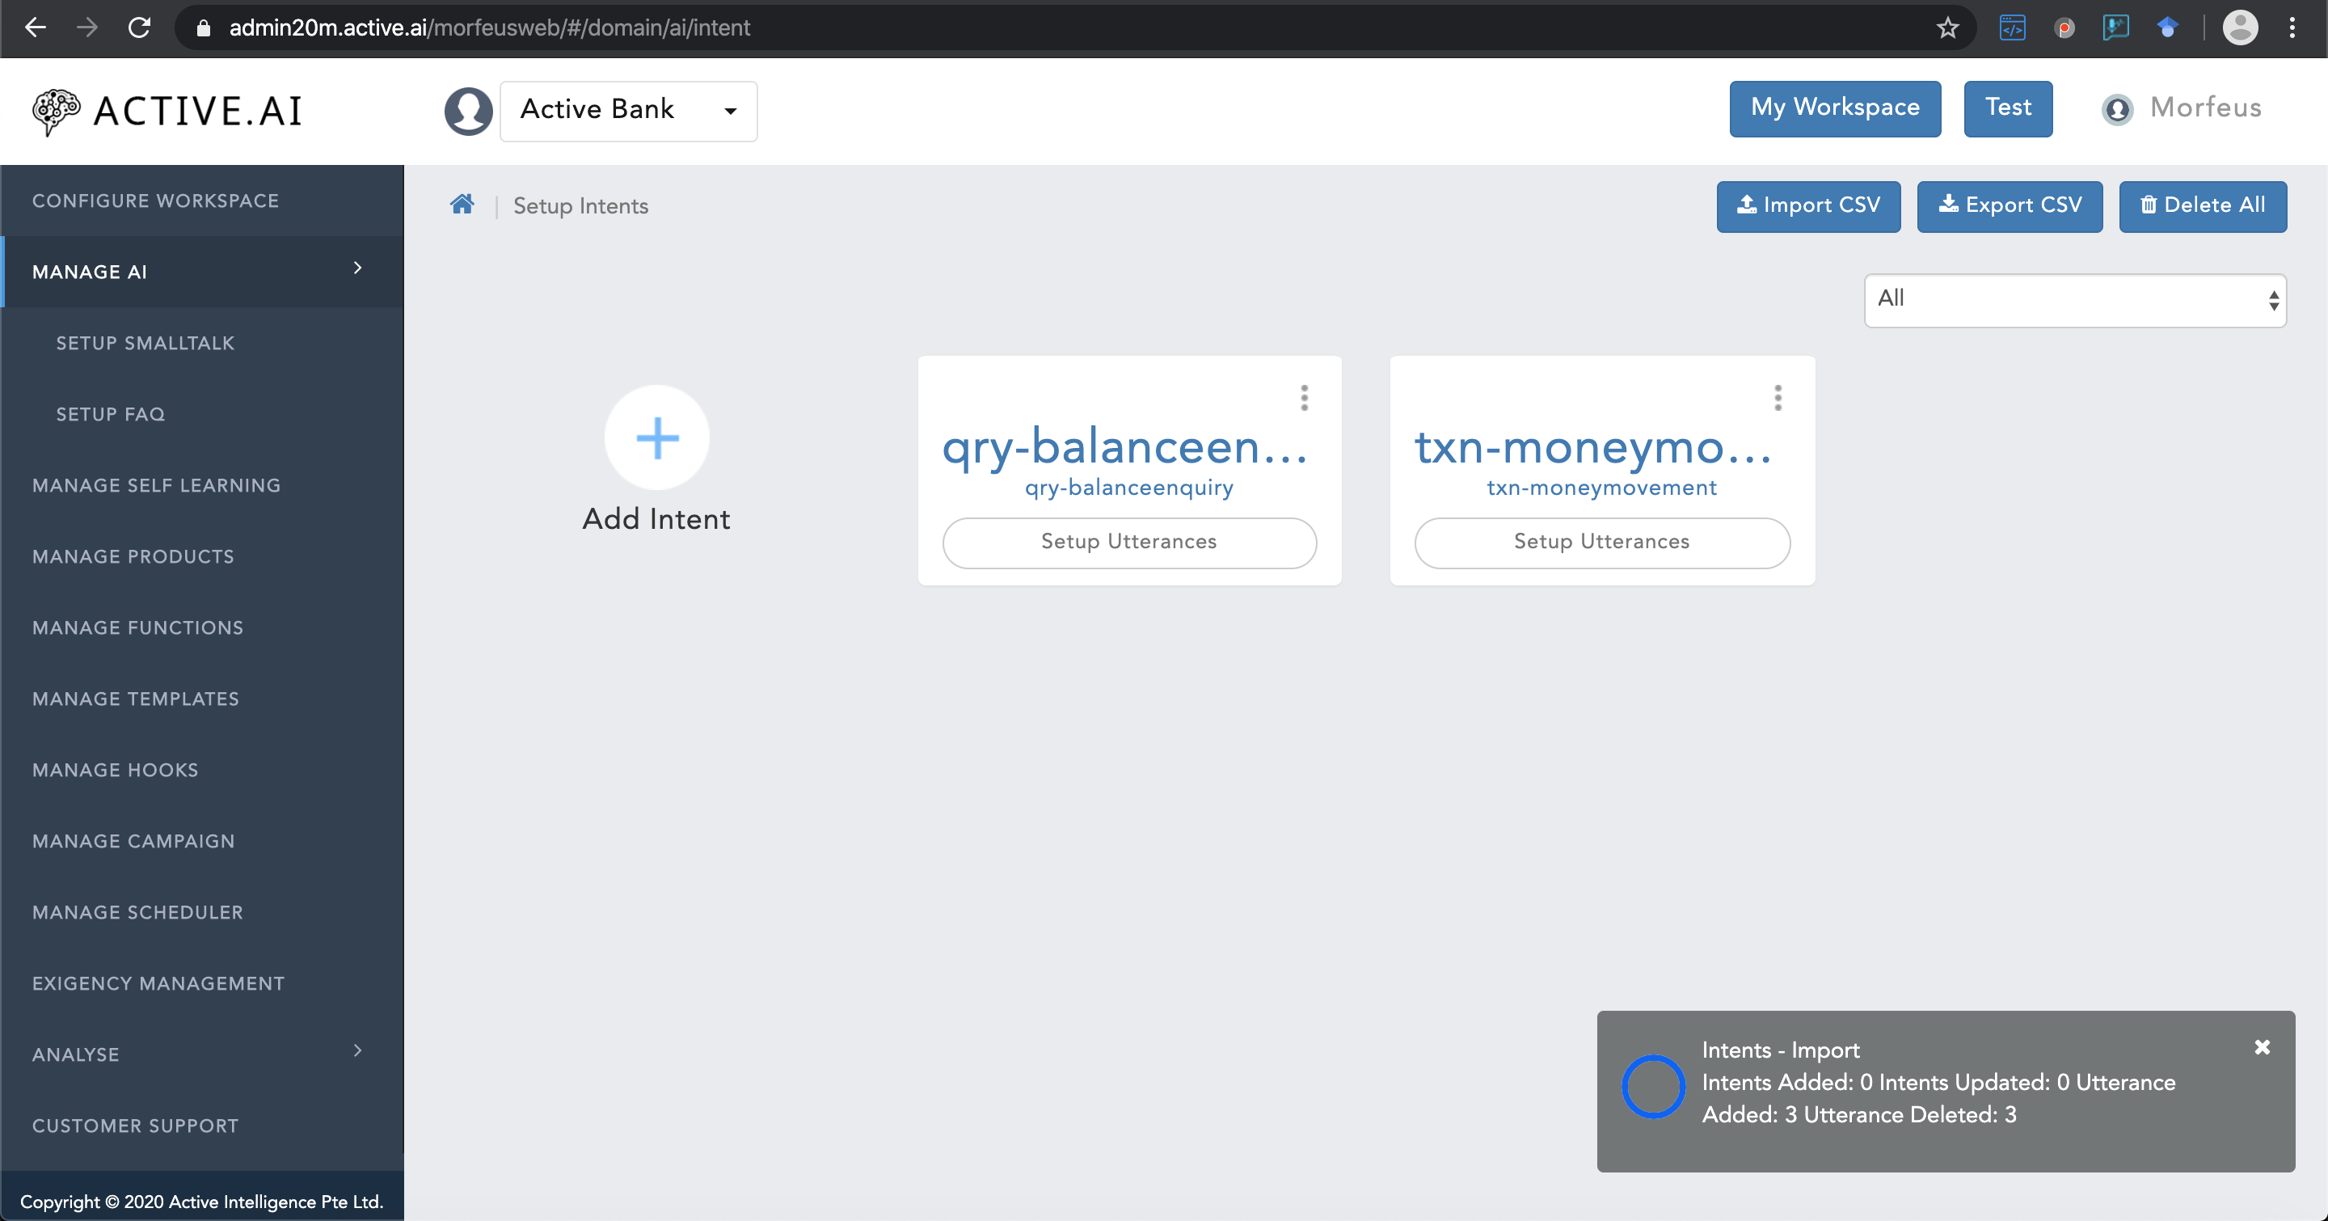
Task: Expand the Manage AI chevron
Action: (x=358, y=268)
